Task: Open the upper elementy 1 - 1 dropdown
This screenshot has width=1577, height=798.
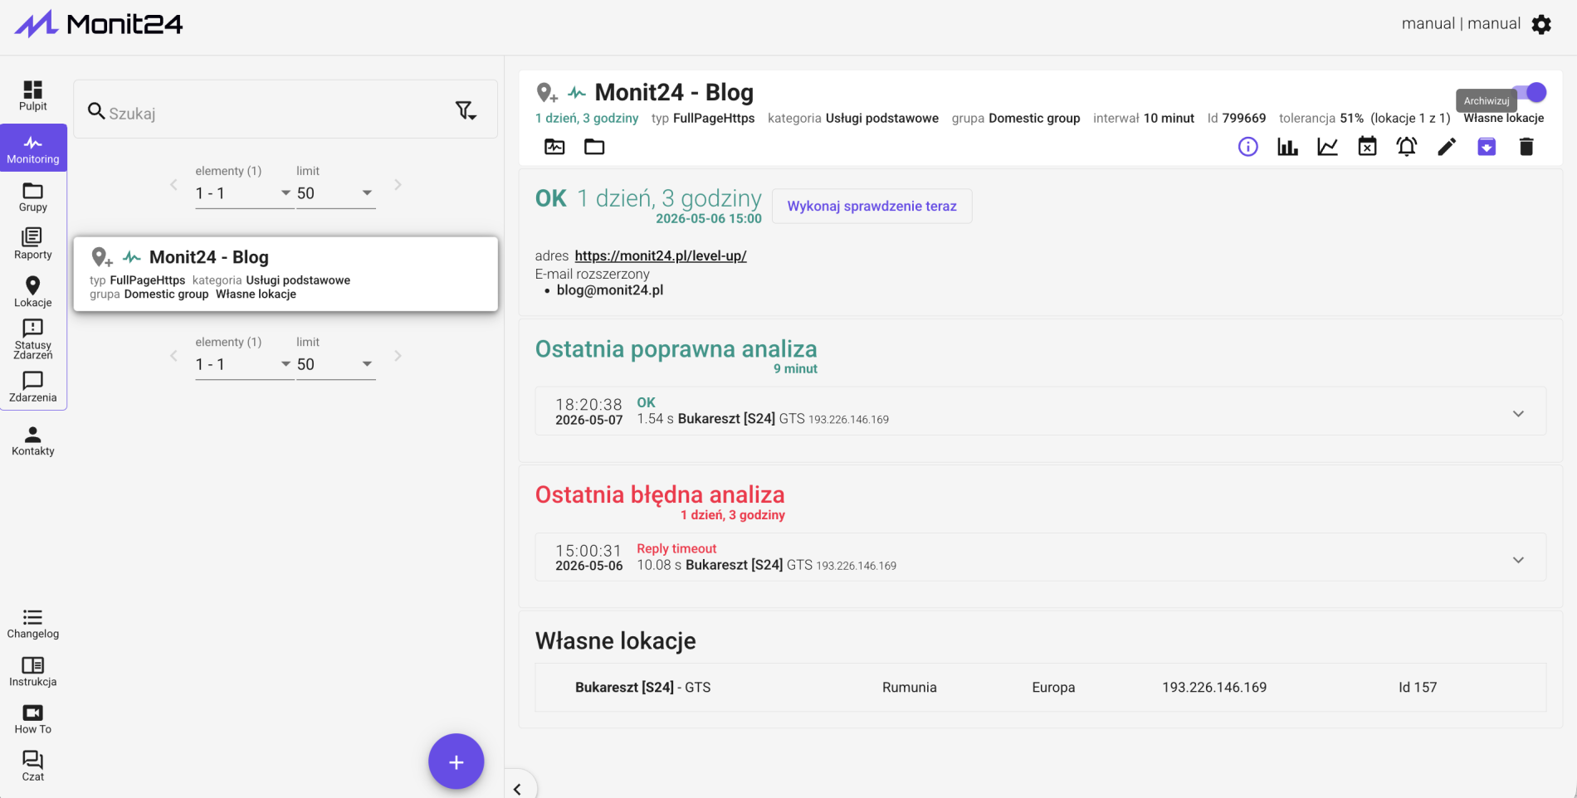Action: pyautogui.click(x=244, y=193)
